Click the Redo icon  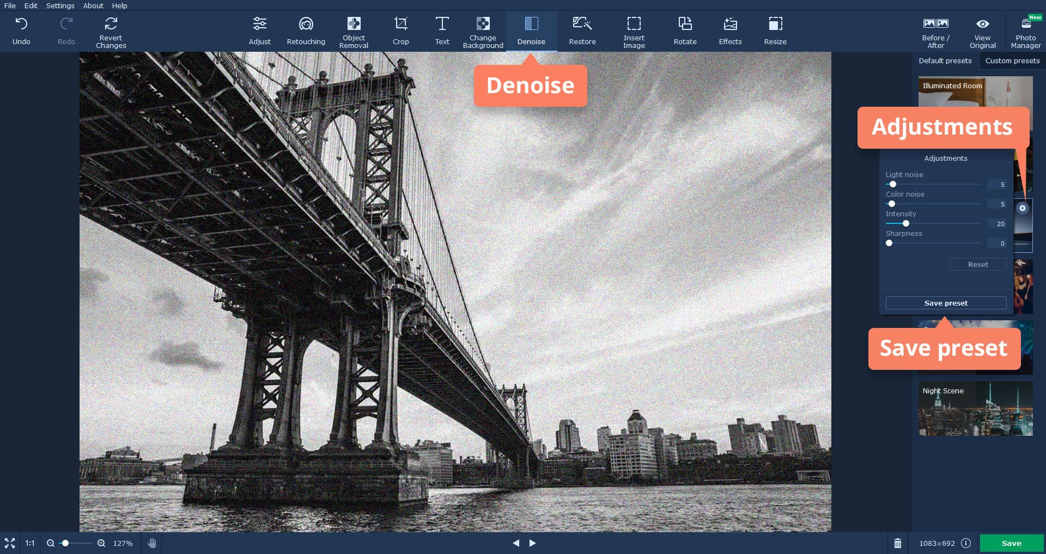66,23
